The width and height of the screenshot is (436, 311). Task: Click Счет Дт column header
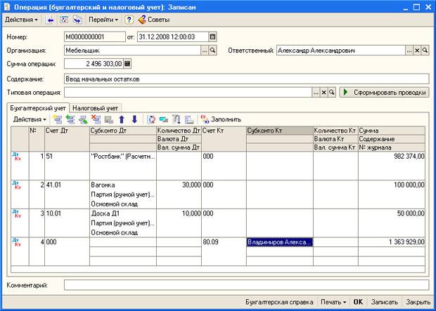pos(67,139)
